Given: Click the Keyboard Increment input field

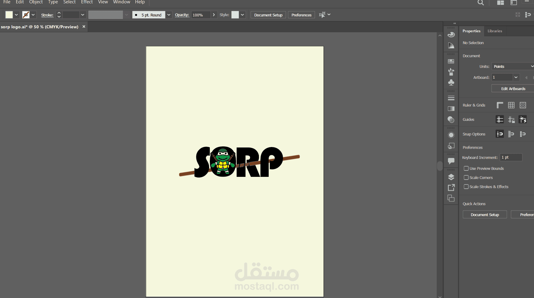Looking at the screenshot, I should point(511,157).
